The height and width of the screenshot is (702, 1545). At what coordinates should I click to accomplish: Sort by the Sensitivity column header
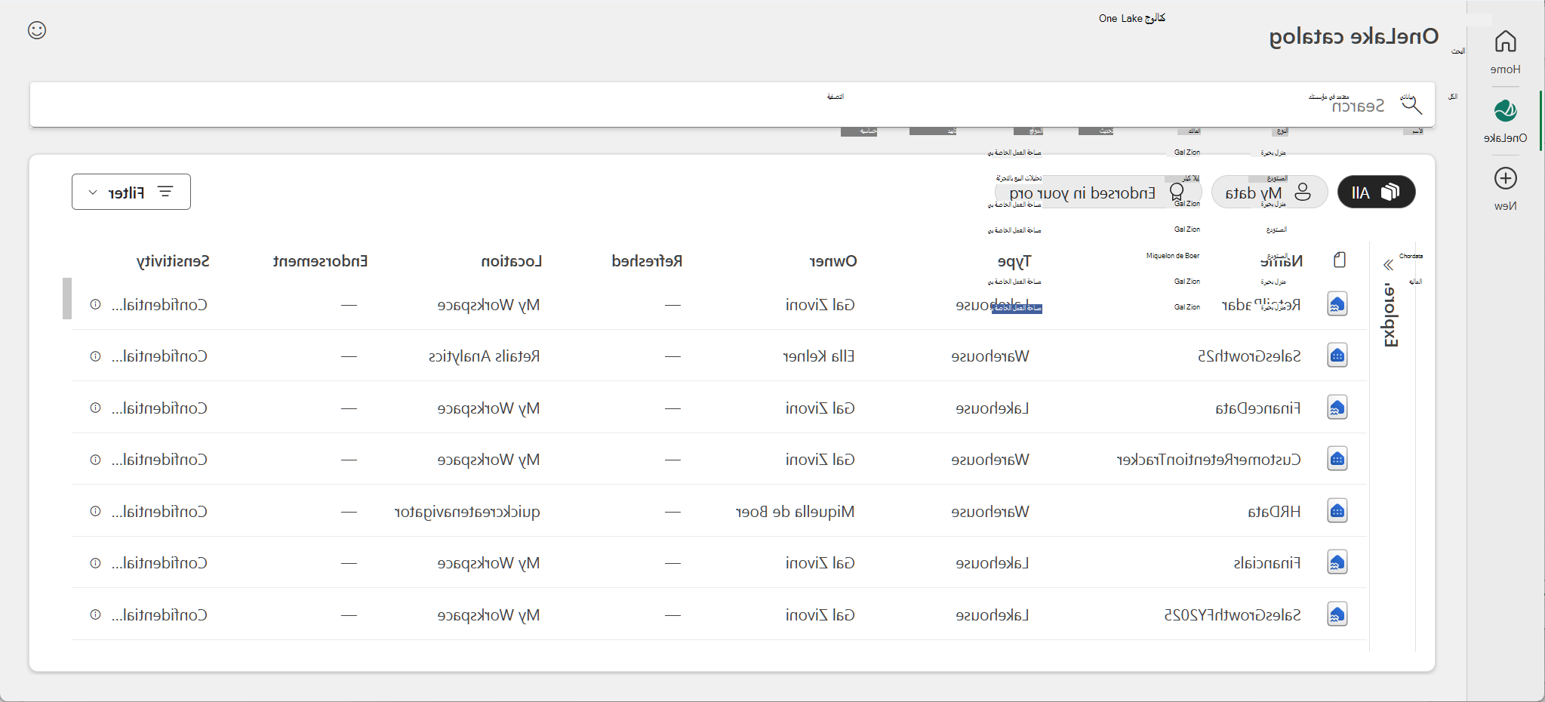pos(173,261)
